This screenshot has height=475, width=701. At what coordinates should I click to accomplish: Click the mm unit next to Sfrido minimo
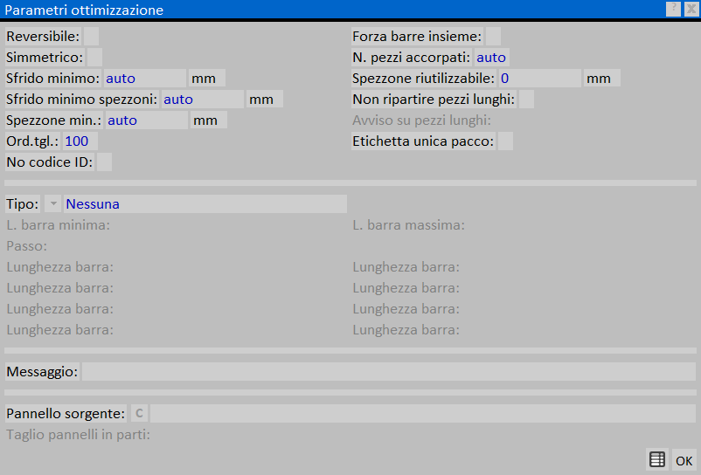[207, 78]
